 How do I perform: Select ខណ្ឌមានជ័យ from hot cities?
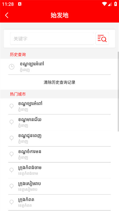pos(59,122)
